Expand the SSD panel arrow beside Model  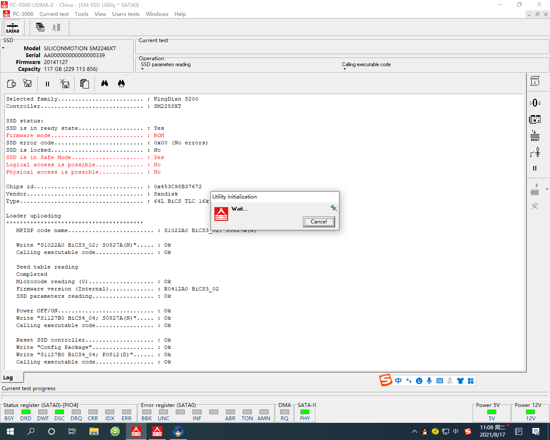[3, 48]
